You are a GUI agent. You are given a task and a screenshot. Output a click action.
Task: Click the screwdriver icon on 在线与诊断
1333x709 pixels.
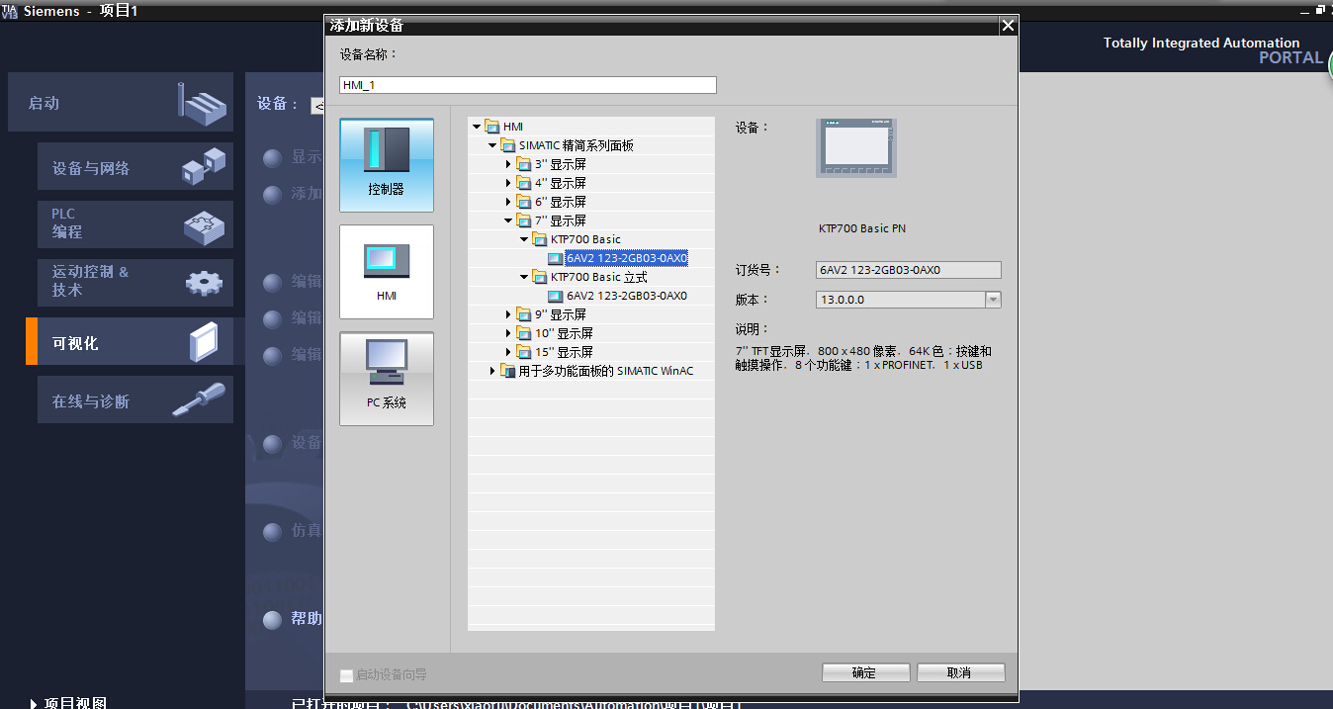[x=198, y=400]
